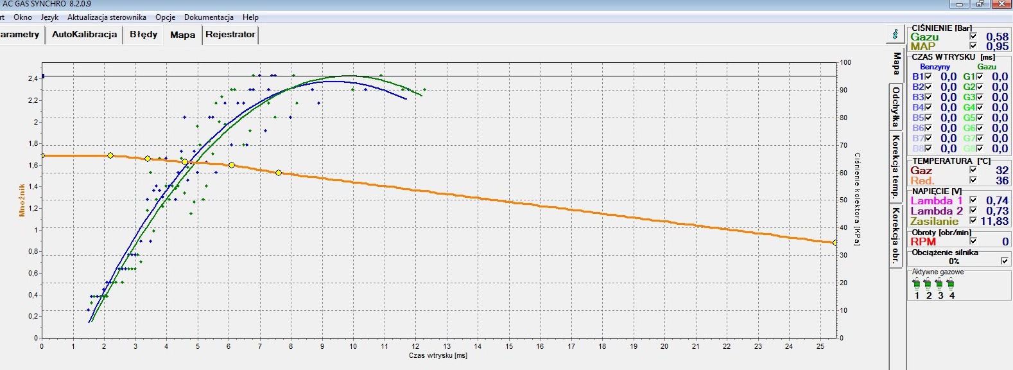Screen dimensions: 1013x370
Task: Toggle the Obciążenie silnika checkbox
Action: pos(1005,261)
